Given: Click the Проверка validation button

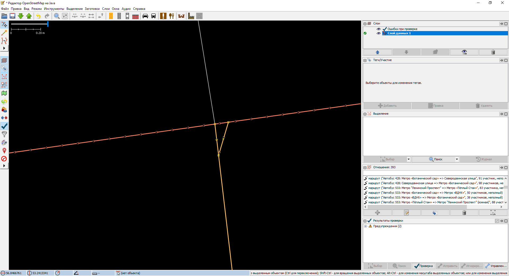Looking at the screenshot, I should (423, 266).
